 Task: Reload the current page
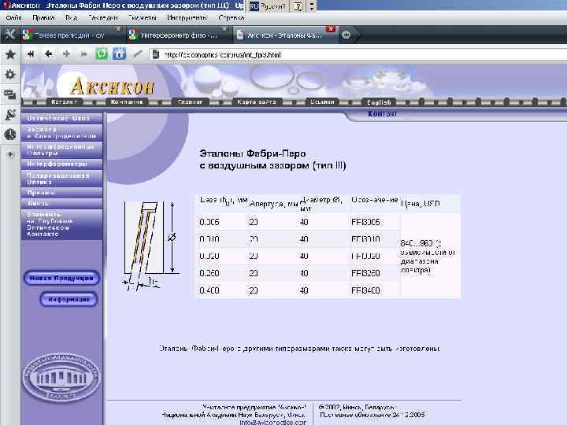tap(102, 54)
